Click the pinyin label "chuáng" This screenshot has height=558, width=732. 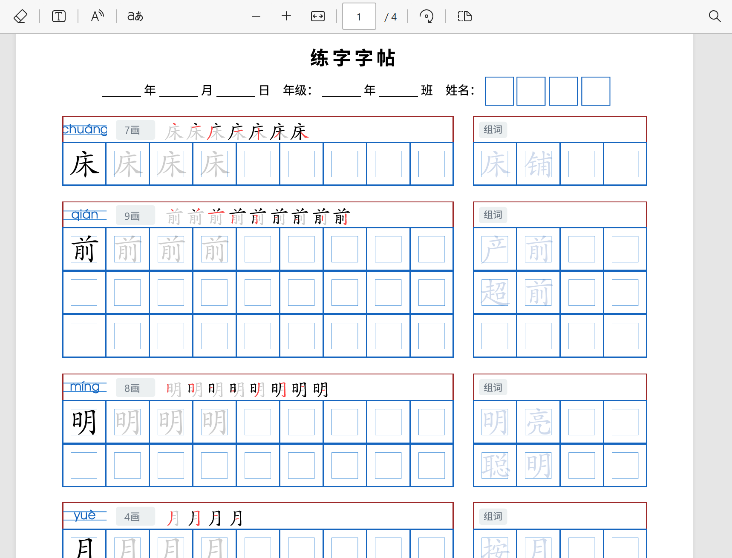point(85,129)
